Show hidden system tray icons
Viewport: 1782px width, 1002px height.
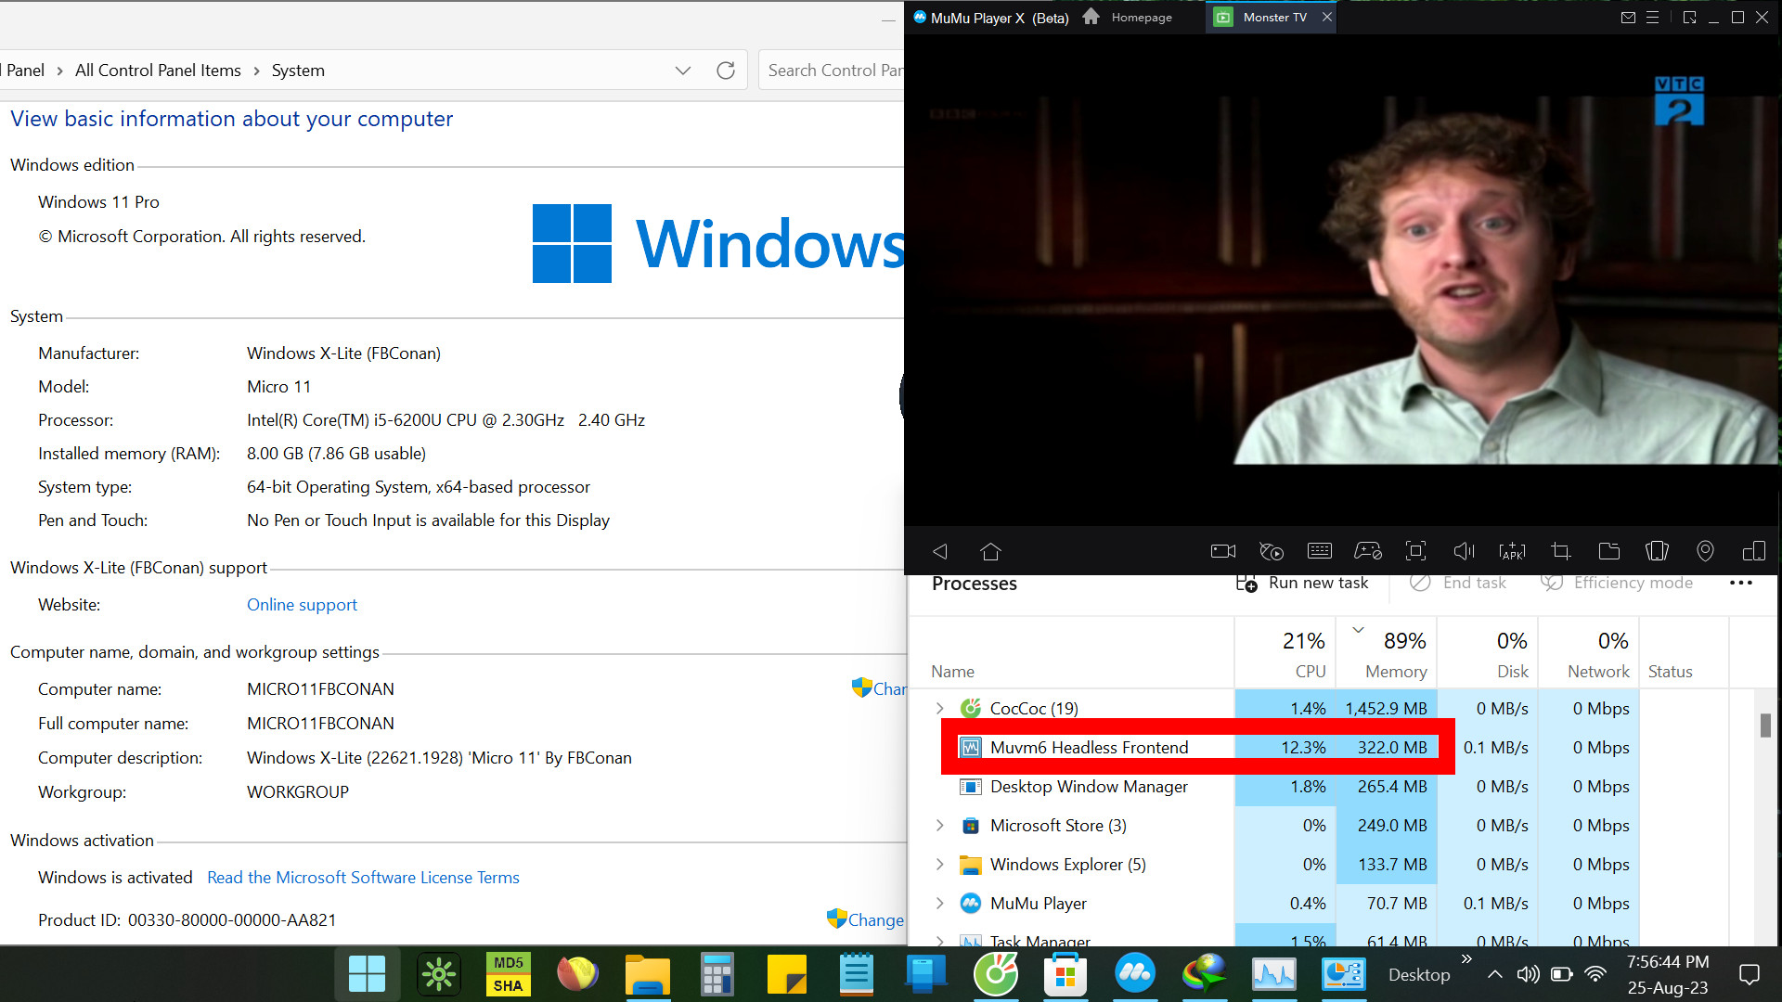1494,974
